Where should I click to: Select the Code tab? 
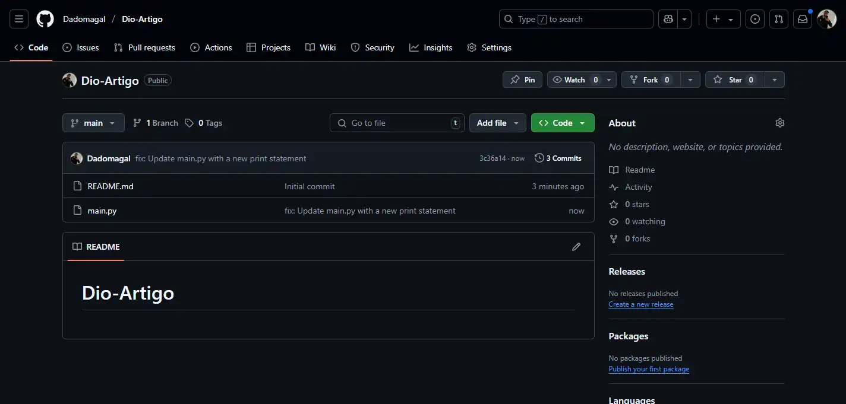pyautogui.click(x=31, y=47)
